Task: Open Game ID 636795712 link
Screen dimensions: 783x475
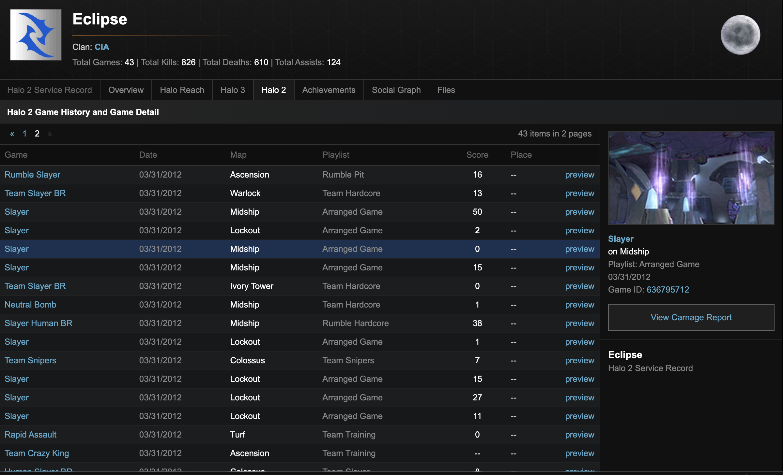Action: tap(668, 289)
